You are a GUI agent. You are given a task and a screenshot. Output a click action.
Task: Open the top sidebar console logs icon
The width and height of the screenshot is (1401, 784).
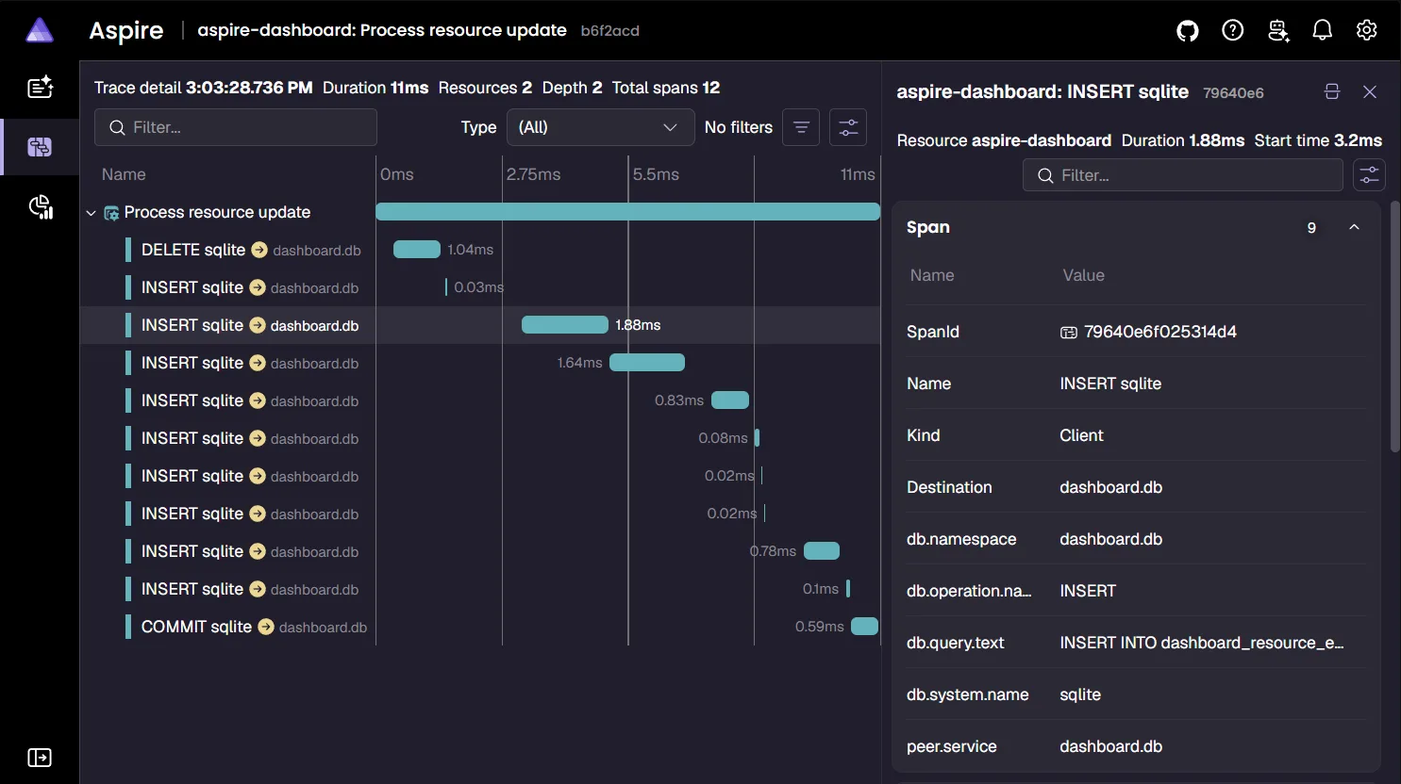pos(40,88)
